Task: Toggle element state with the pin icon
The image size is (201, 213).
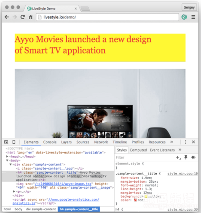Action: click(186, 157)
